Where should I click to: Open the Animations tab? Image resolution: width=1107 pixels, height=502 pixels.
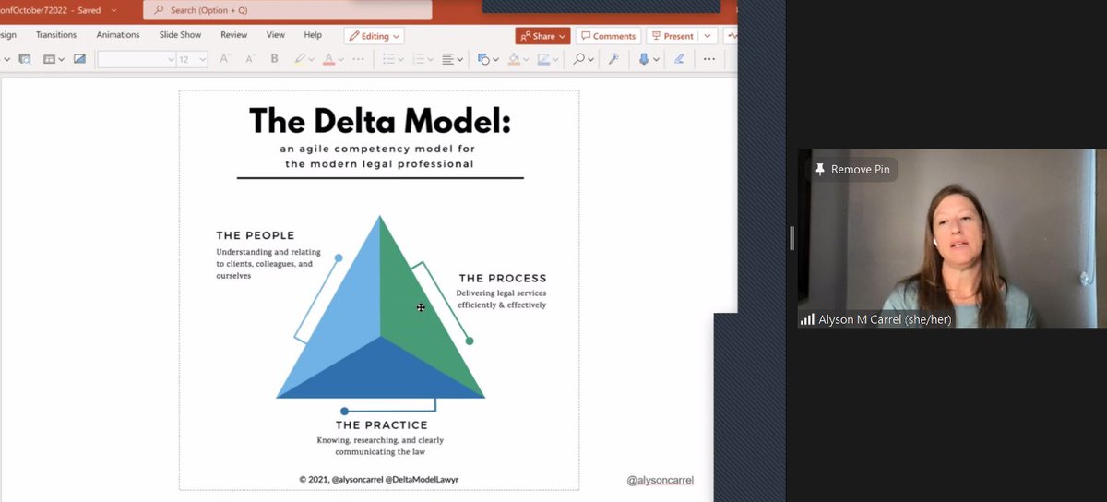118,35
